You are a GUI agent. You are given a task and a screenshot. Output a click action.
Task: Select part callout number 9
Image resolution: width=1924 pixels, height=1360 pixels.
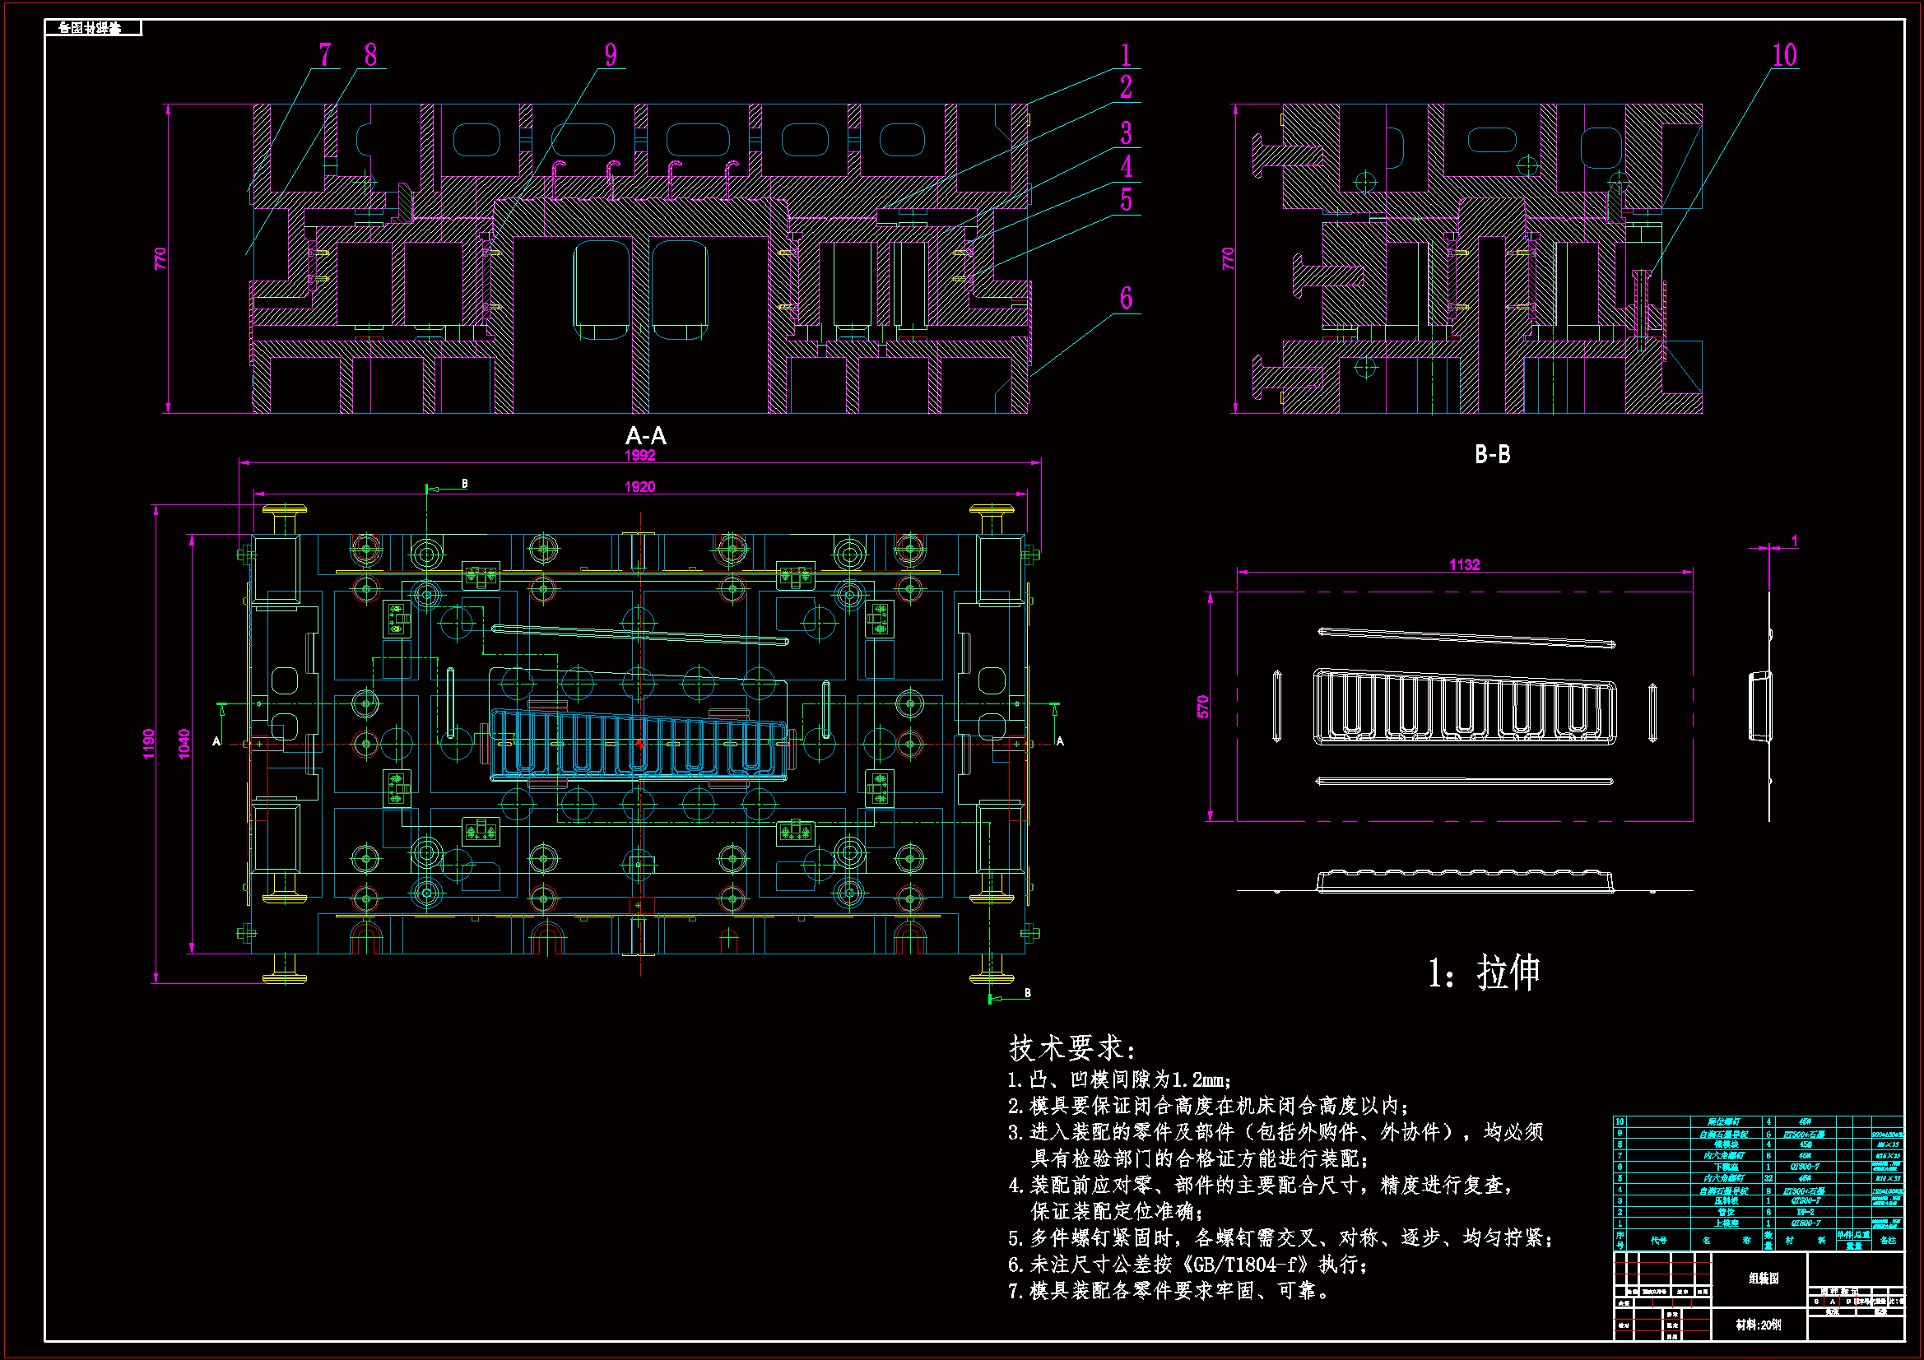pos(611,55)
